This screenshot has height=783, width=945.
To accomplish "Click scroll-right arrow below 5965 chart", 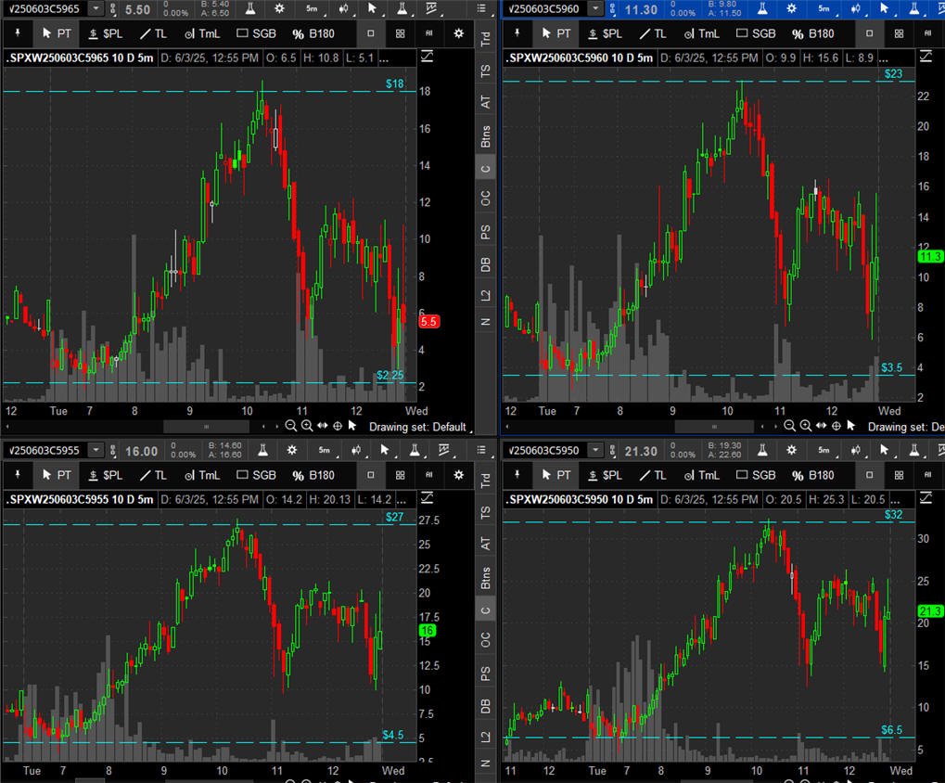I will [276, 426].
